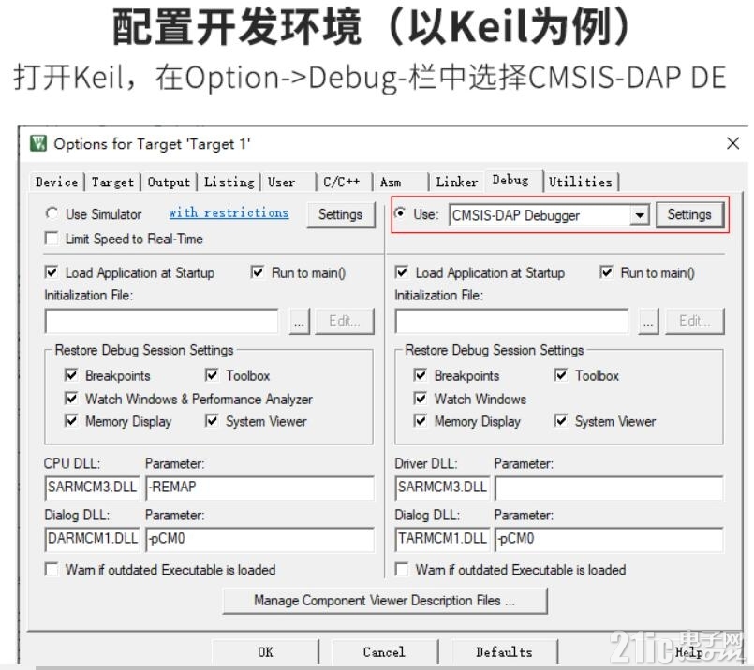Enable Limit Speed to Real-Time

(52, 239)
